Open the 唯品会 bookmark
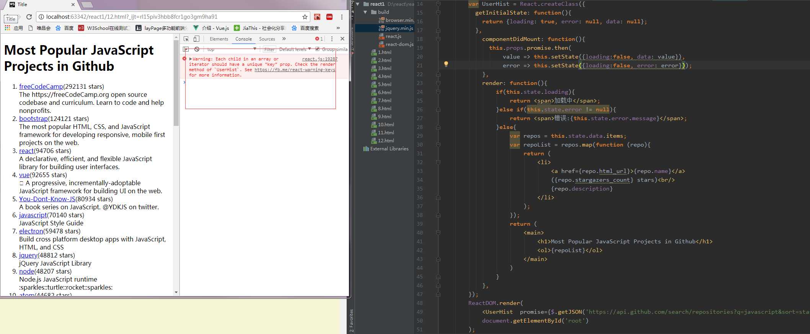Image resolution: width=810 pixels, height=334 pixels. coord(39,28)
